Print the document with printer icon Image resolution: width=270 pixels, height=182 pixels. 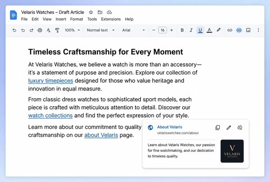(40, 30)
